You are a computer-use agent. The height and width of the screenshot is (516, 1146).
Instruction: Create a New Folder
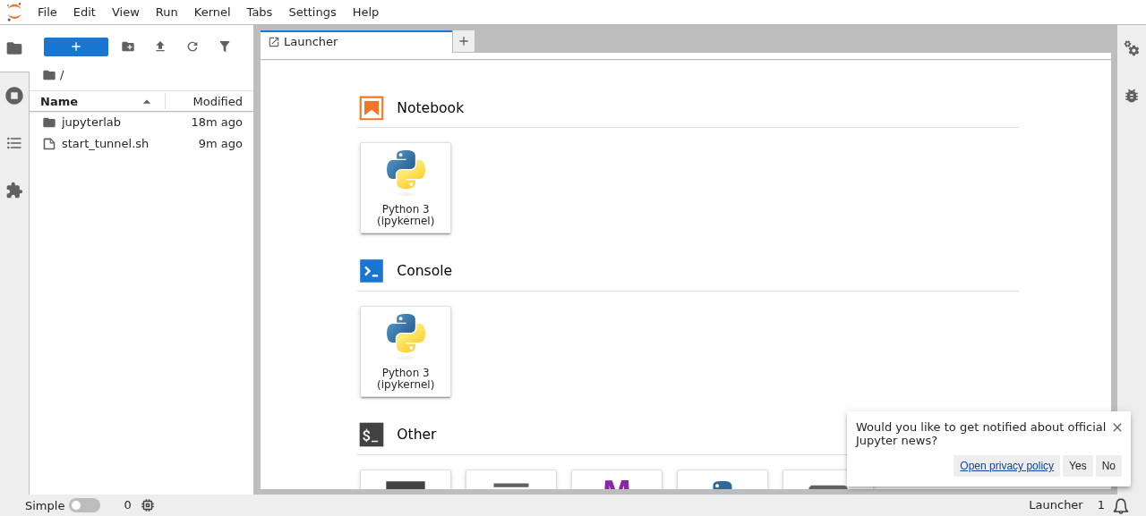point(128,47)
